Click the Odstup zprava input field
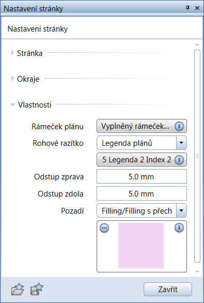Image resolution: width=204 pixels, height=303 pixels. pyautogui.click(x=142, y=176)
